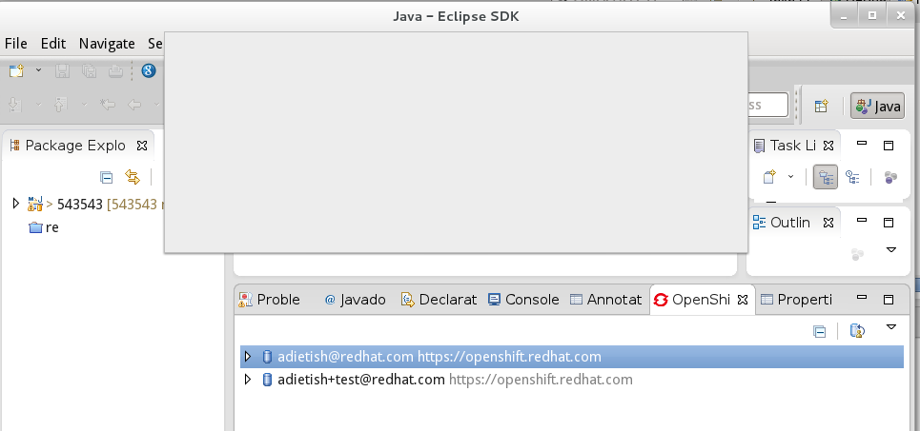Select the 543543 project in tree
The image size is (920, 431).
(95, 204)
